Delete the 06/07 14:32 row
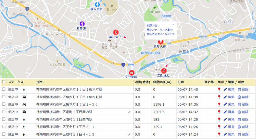This screenshot has width=256, height=139. [243, 112]
